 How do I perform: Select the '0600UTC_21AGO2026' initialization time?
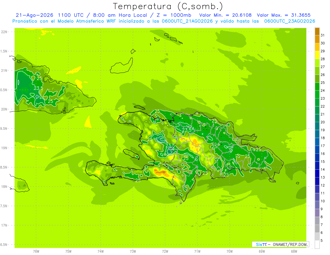(x=187, y=21)
